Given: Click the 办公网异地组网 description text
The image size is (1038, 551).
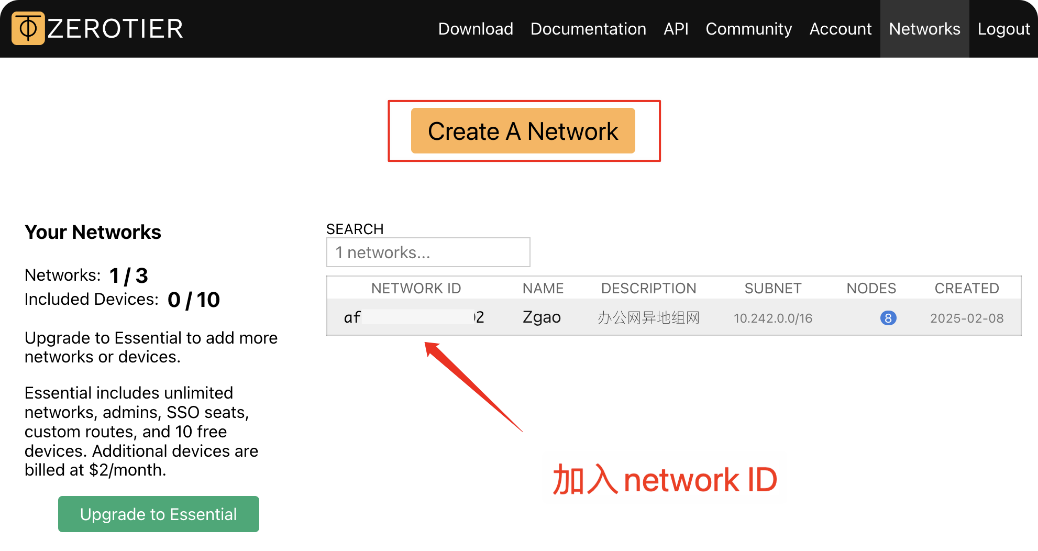Looking at the screenshot, I should coord(649,318).
